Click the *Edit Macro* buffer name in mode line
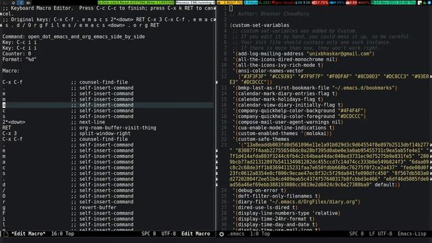Screen dimensions: 432x243 point(28,234)
